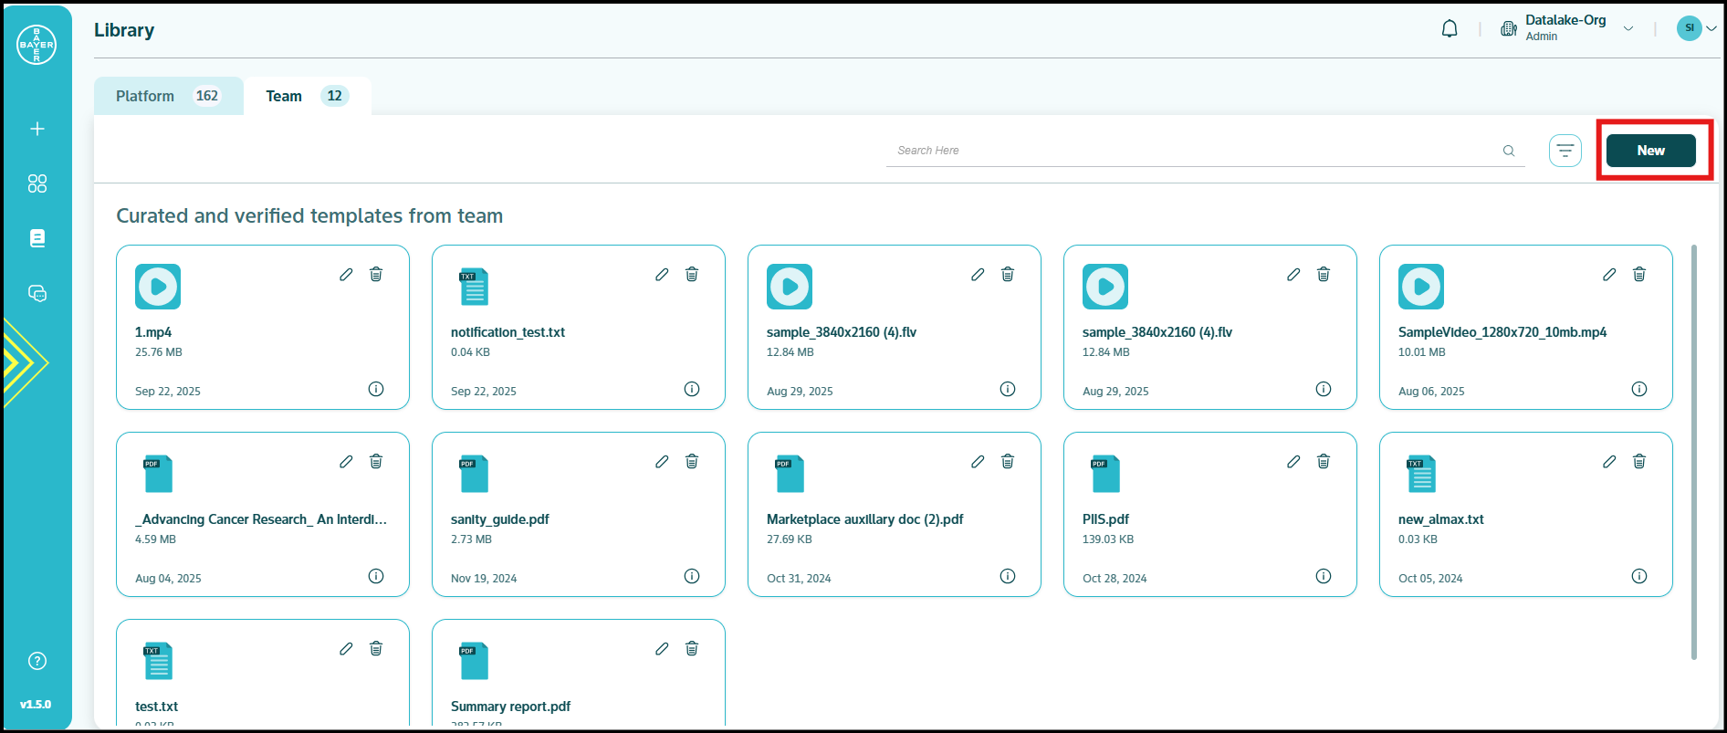Show info for SampleVideo_1280x720_10mb.mp4
The height and width of the screenshot is (733, 1727).
[1639, 389]
